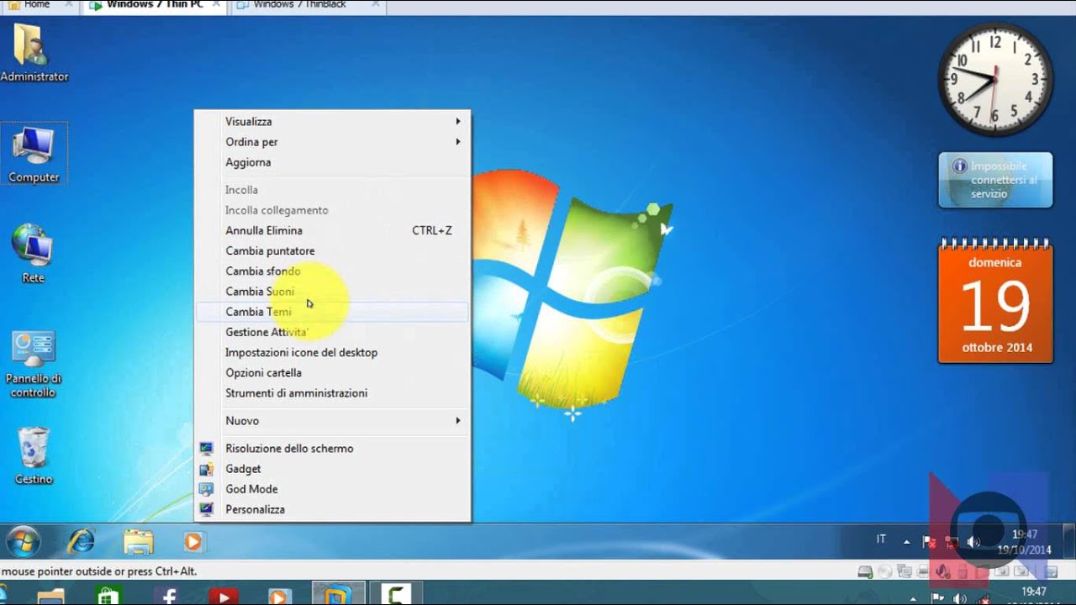The width and height of the screenshot is (1076, 605).
Task: Open Windows Explorer from the guest taskbar
Action: coord(138,542)
